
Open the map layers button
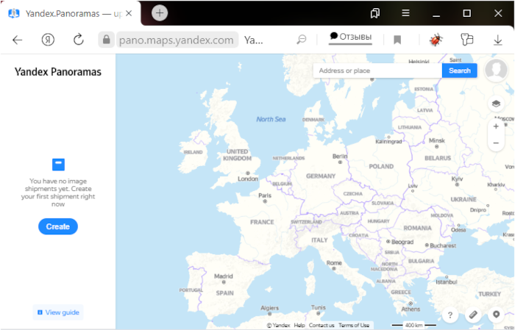point(496,104)
